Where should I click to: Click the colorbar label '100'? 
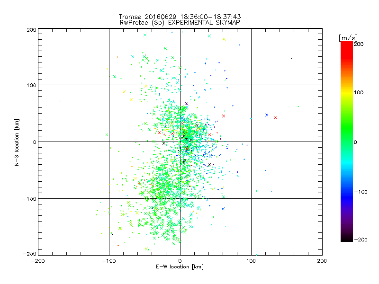pyautogui.click(x=359, y=92)
